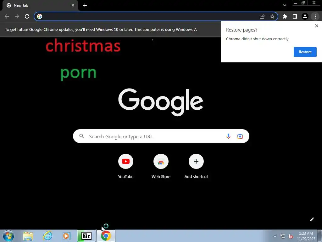Close the New Tab tab

[x=73, y=5]
